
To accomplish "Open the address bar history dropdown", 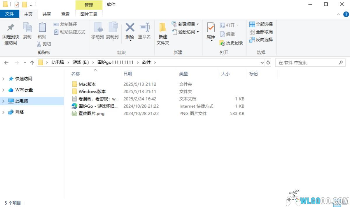I will pyautogui.click(x=262, y=63).
